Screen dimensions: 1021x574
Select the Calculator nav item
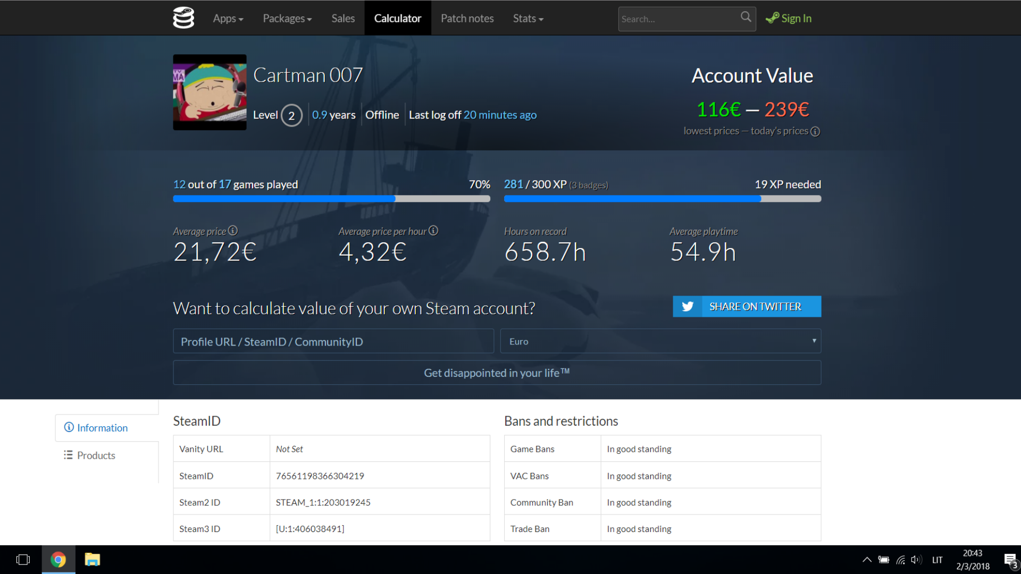click(x=398, y=18)
